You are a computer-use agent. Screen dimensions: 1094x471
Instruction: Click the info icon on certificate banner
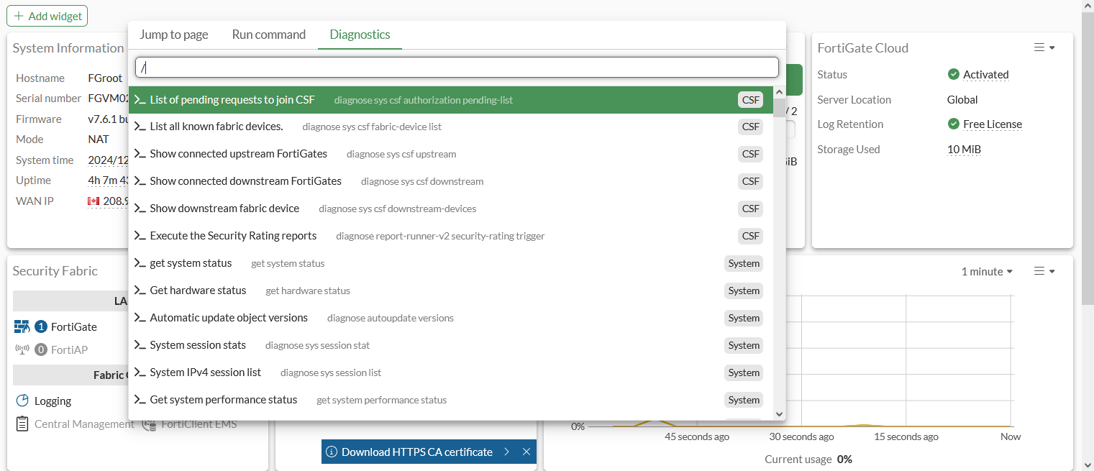pos(332,452)
